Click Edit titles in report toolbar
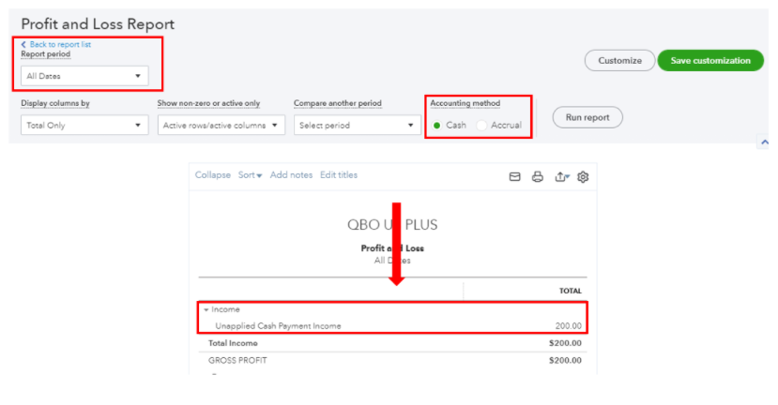Viewport: 778px width, 405px height. (x=339, y=175)
